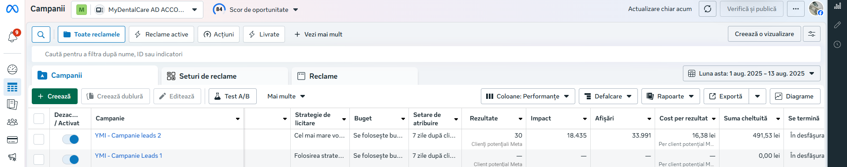This screenshot has width=847, height=167.
Task: Select Acțiuni filter
Action: click(x=218, y=34)
